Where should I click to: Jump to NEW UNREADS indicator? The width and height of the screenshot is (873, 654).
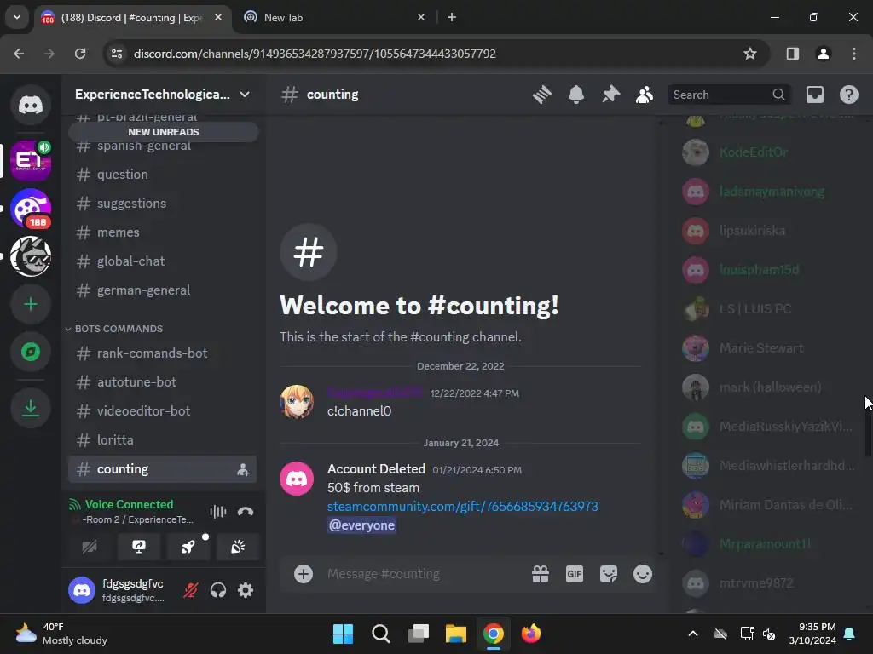coord(163,132)
